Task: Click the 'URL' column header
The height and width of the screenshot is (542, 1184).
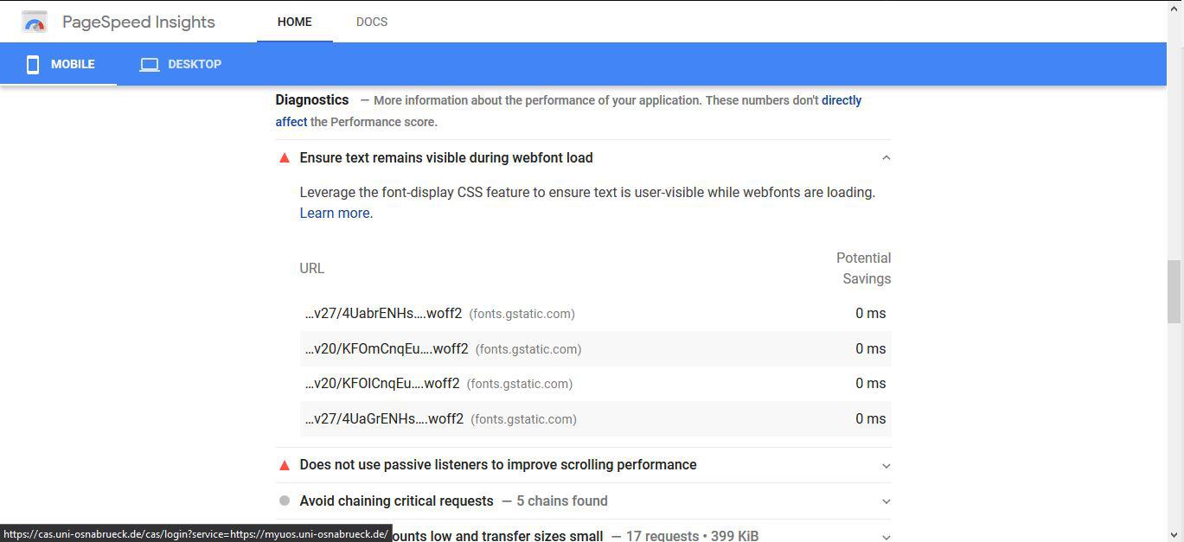Action: [x=312, y=268]
